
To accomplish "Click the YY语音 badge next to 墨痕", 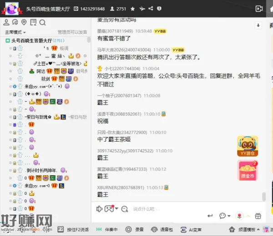I will [x=160, y=31].
